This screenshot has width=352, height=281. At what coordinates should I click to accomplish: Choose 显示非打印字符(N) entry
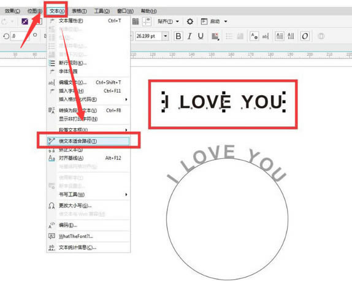[88, 119]
